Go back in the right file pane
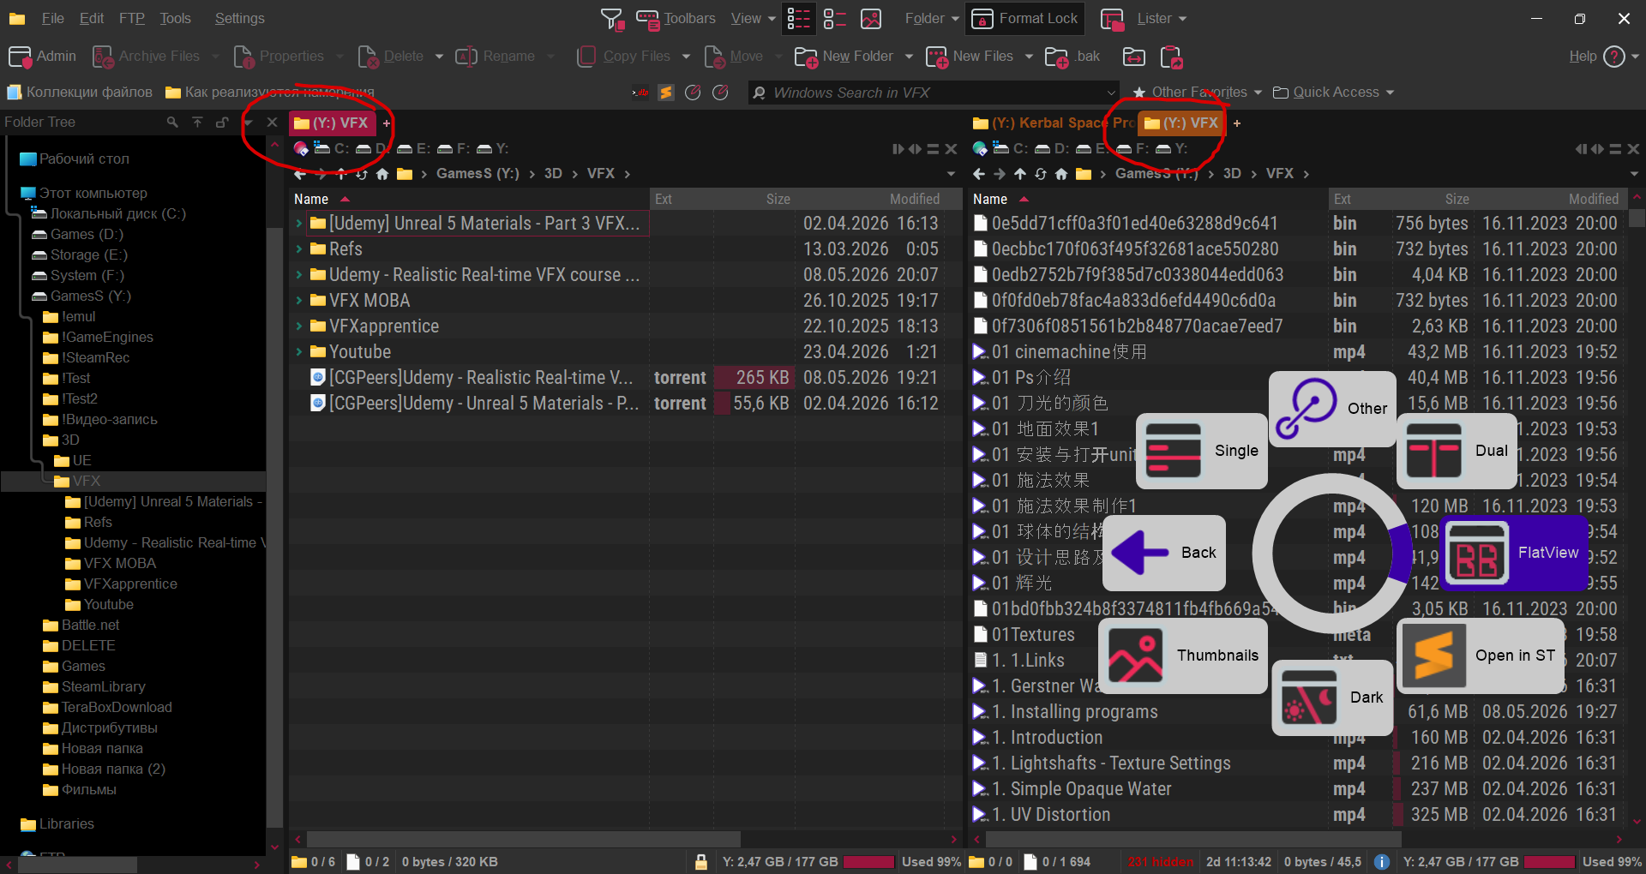This screenshot has height=874, width=1646. pyautogui.click(x=979, y=174)
